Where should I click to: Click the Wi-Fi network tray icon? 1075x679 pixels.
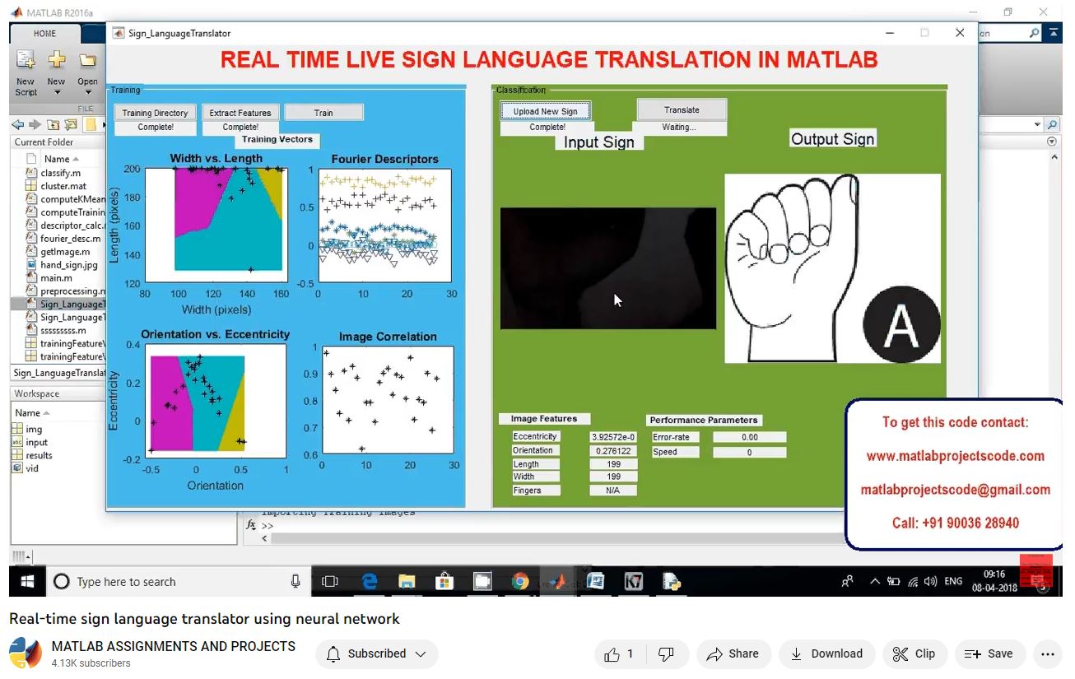pyautogui.click(x=913, y=582)
